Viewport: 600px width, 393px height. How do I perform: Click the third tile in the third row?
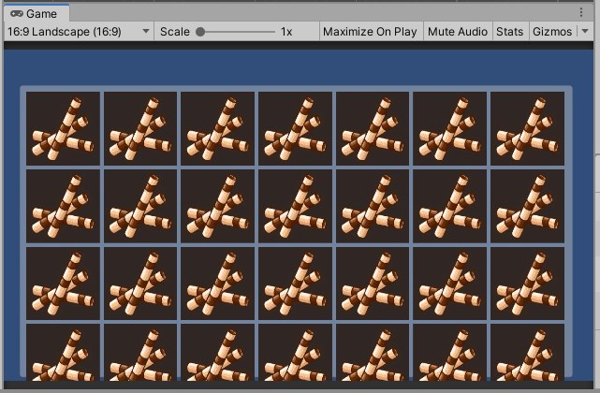click(218, 284)
